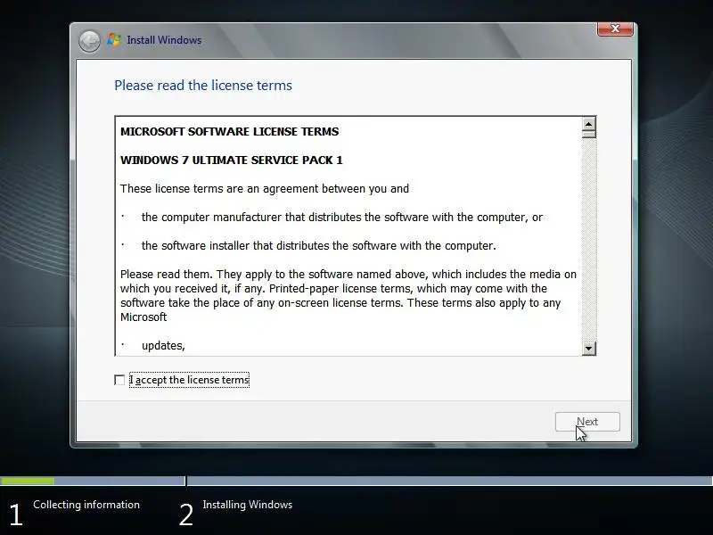Click 'WINDOWS 7 ULTIMATE SERVICE PACK 1' text
The width and height of the screenshot is (713, 535).
coord(232,160)
